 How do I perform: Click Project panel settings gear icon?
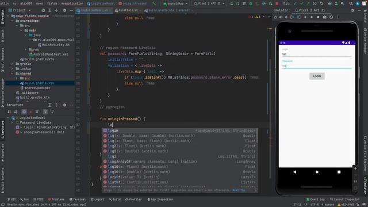click(x=64, y=10)
